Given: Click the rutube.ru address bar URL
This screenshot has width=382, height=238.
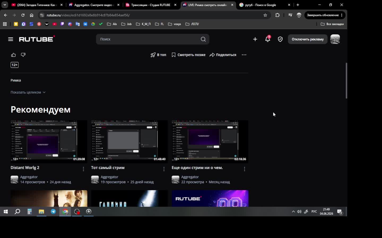Looking at the screenshot, I should 88,15.
